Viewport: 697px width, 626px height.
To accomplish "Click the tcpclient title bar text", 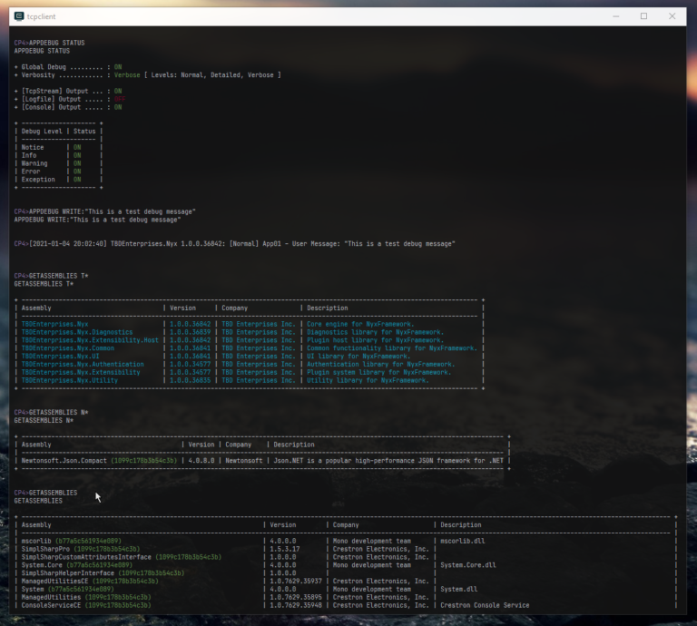I will tap(44, 15).
